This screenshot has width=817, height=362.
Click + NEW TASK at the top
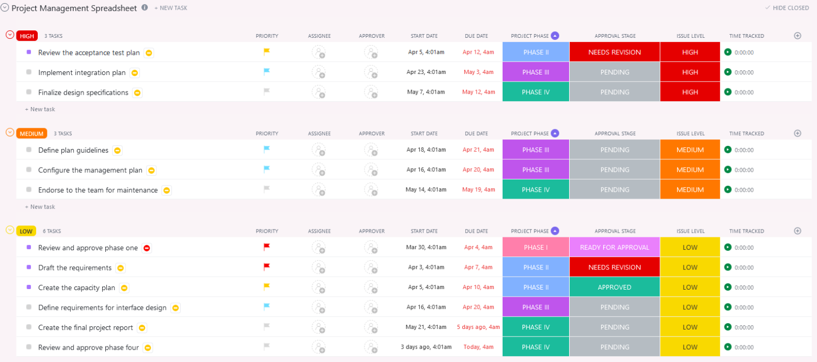(170, 7)
